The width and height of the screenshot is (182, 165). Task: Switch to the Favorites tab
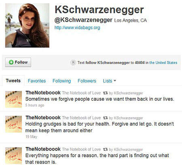click(x=37, y=81)
